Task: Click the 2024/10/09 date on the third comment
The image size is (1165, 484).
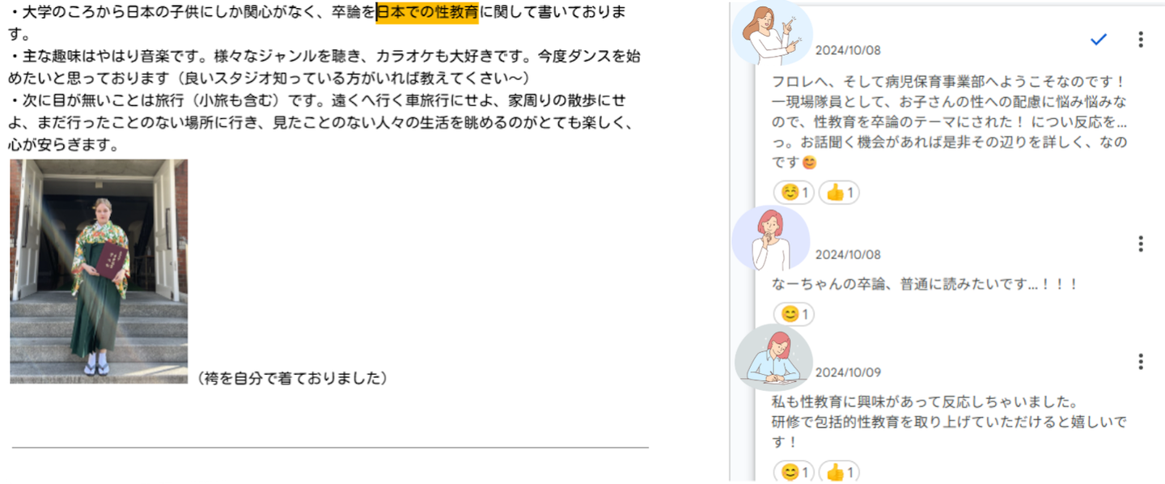Action: pyautogui.click(x=848, y=372)
